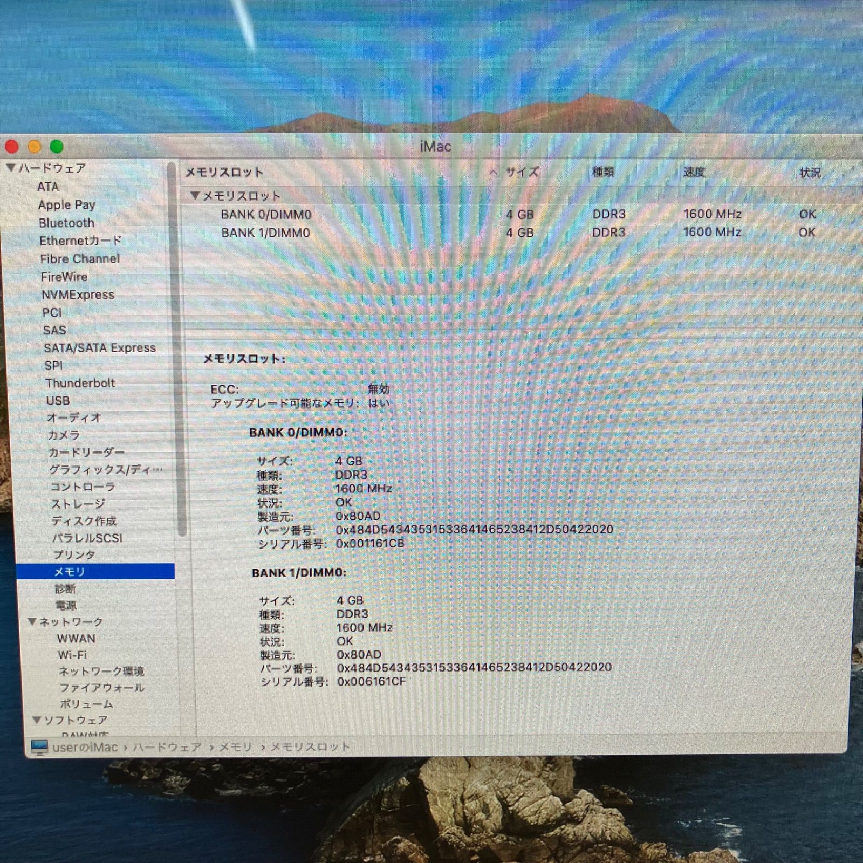Close the iMac window
Screen dimensions: 863x863
pos(12,146)
